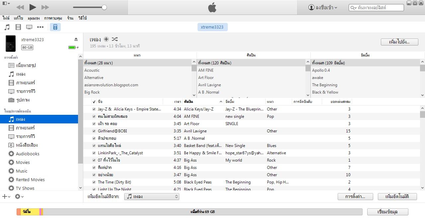Sort by the เวลา column header

(173, 102)
